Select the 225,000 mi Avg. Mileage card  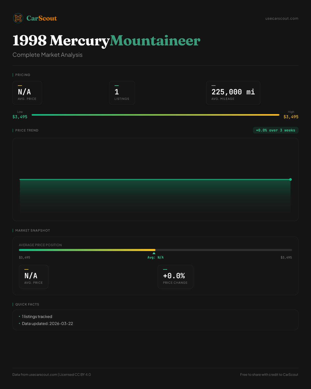[x=233, y=93]
